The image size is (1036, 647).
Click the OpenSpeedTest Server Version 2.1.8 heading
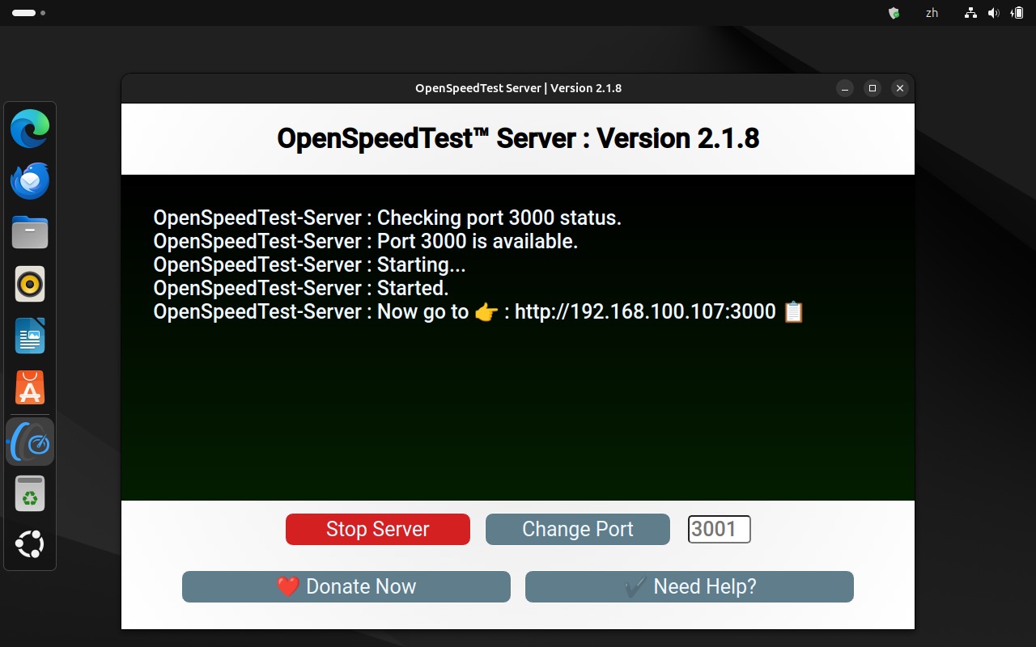pos(518,138)
